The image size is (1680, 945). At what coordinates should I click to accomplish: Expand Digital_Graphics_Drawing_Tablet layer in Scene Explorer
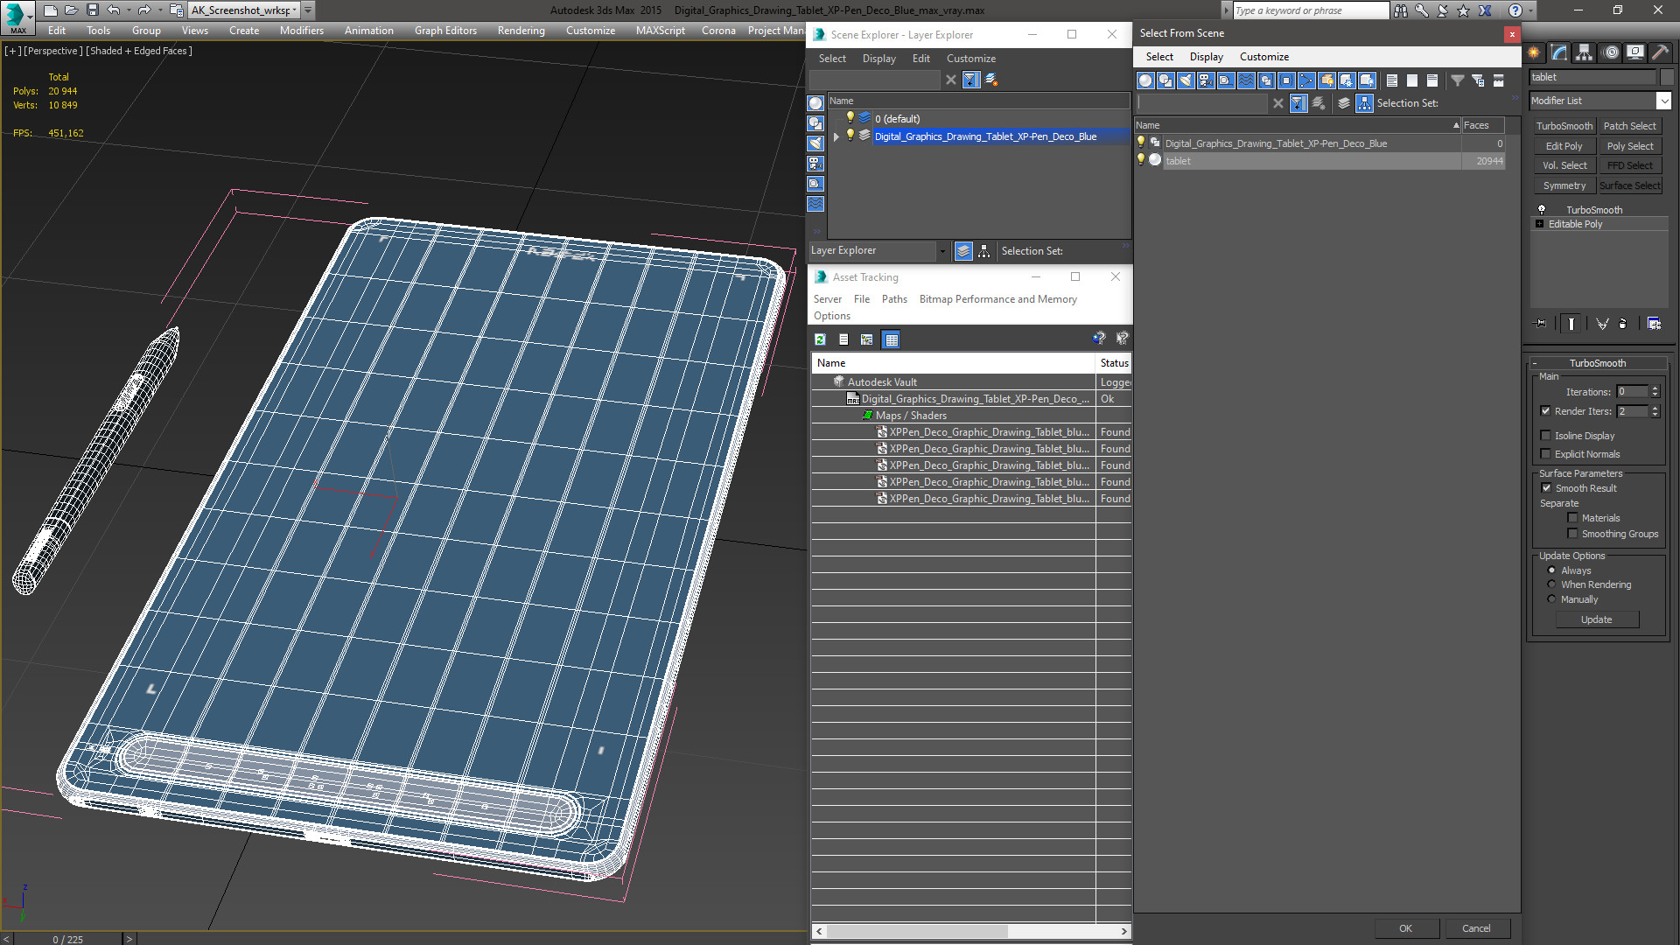[836, 136]
